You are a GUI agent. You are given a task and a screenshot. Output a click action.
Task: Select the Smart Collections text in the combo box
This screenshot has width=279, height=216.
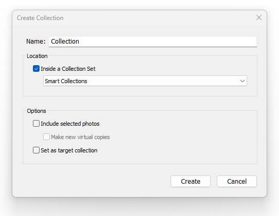point(66,81)
